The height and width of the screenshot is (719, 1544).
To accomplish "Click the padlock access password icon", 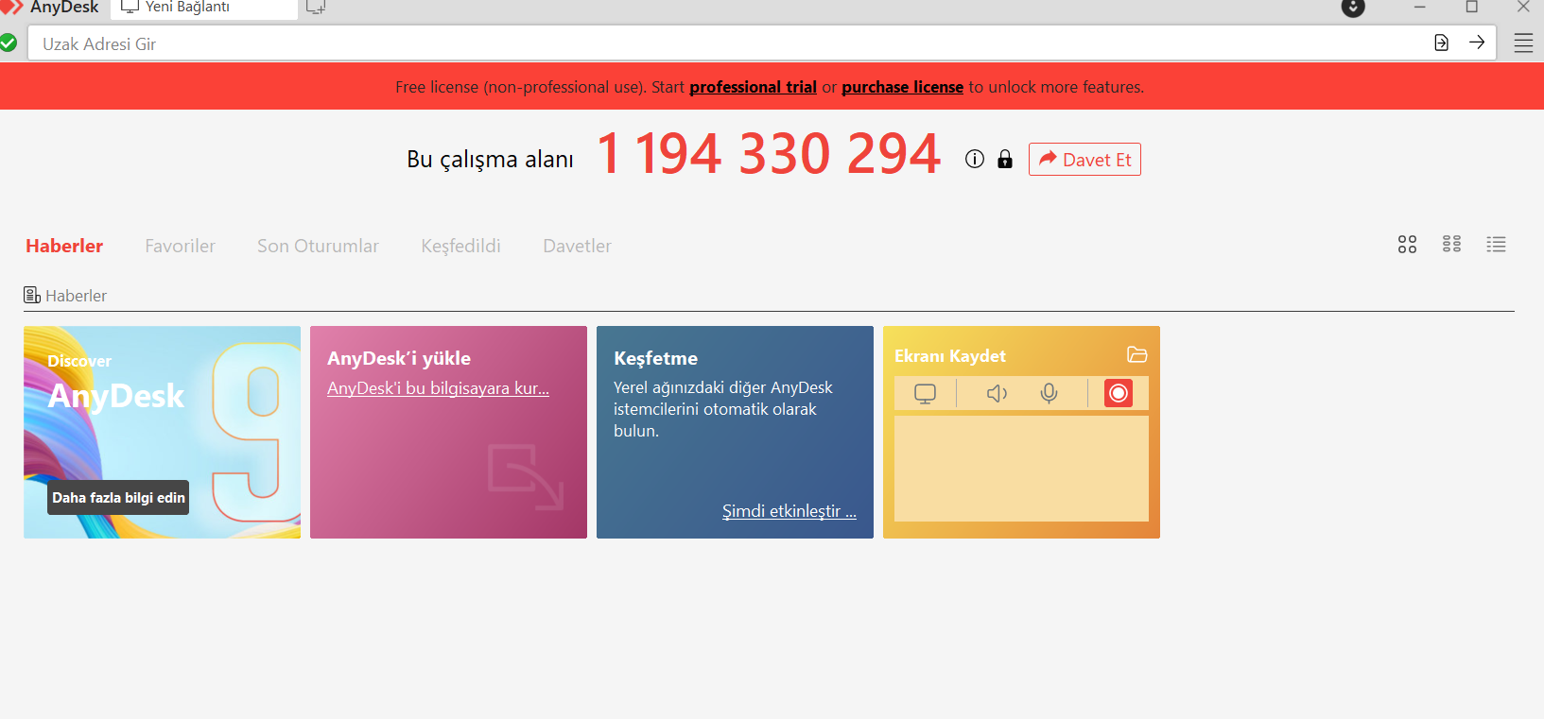I will (1005, 159).
